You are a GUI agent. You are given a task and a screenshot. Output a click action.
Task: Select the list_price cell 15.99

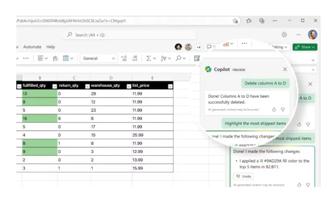pos(152,168)
